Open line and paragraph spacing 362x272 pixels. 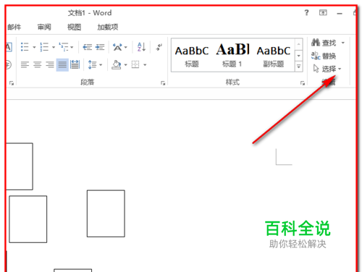coord(92,64)
